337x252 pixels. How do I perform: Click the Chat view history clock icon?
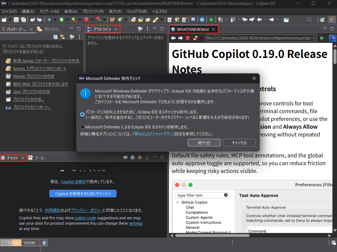133,158
